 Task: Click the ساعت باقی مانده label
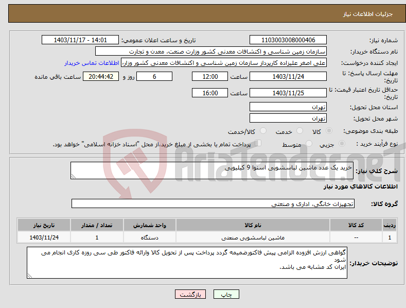pyautogui.click(x=58, y=77)
